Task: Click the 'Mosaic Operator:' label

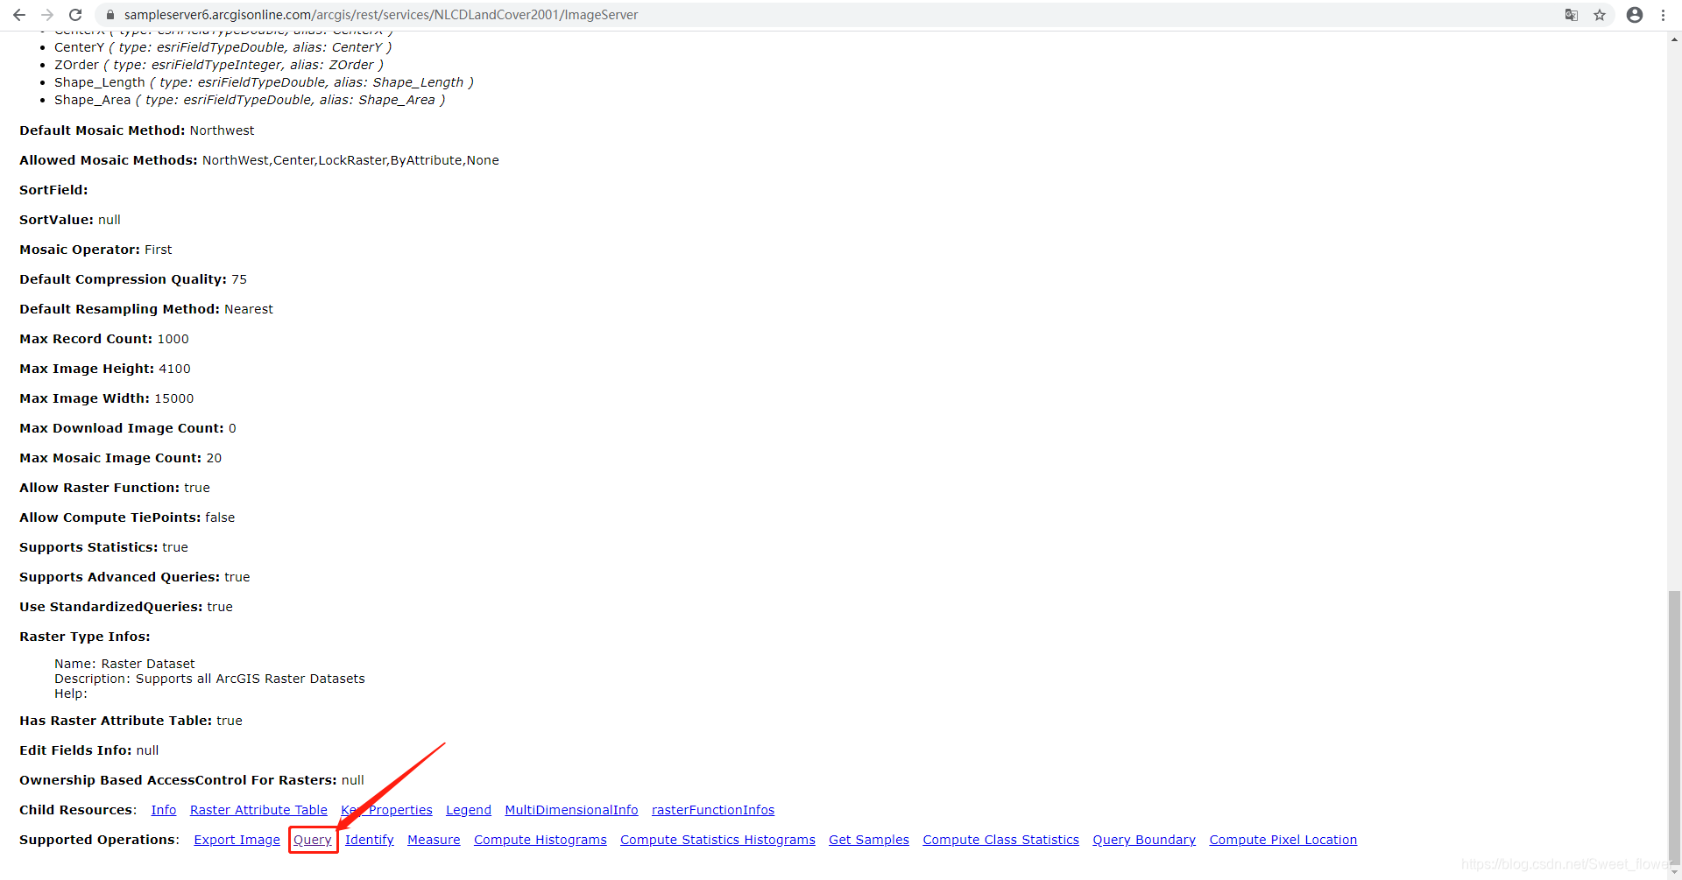Action: pos(80,250)
